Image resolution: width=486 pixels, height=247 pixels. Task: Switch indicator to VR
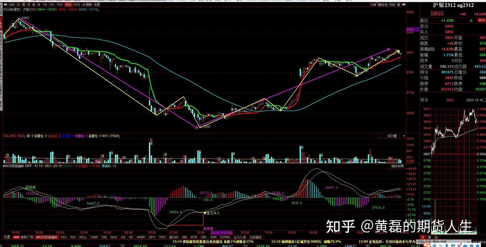point(131,237)
